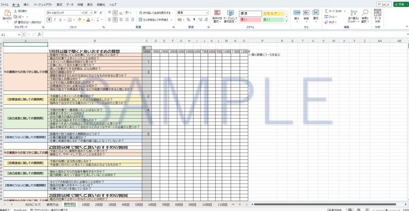This screenshot has width=409, height=211.
Task: Click the Cut (切り取り) scissors icon
Action: pos(16,11)
